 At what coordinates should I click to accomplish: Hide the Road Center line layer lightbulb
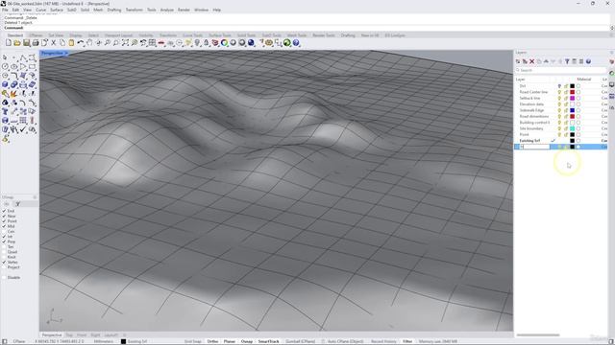click(x=559, y=92)
